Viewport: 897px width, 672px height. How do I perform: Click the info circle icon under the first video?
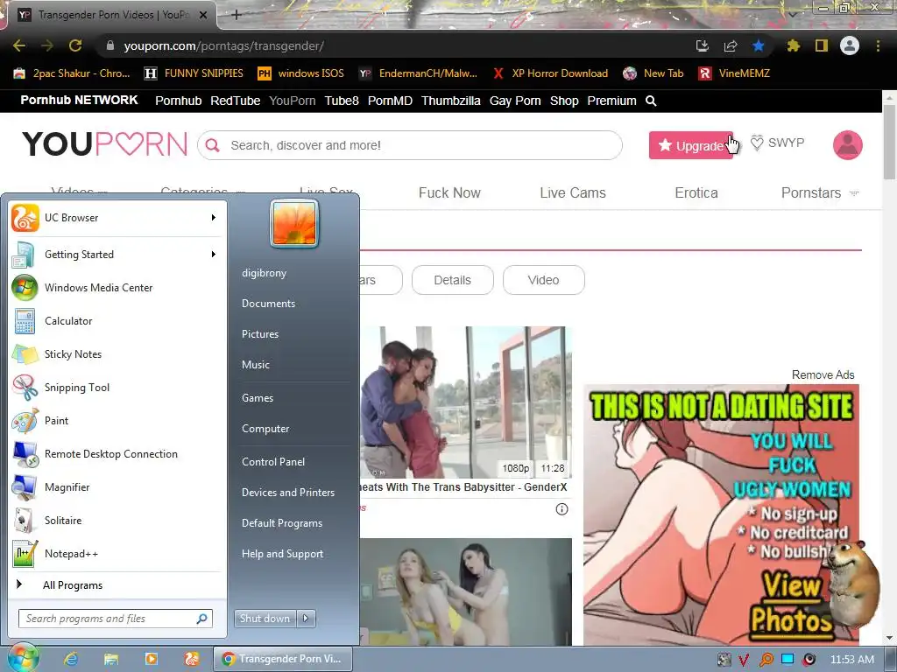click(x=562, y=509)
